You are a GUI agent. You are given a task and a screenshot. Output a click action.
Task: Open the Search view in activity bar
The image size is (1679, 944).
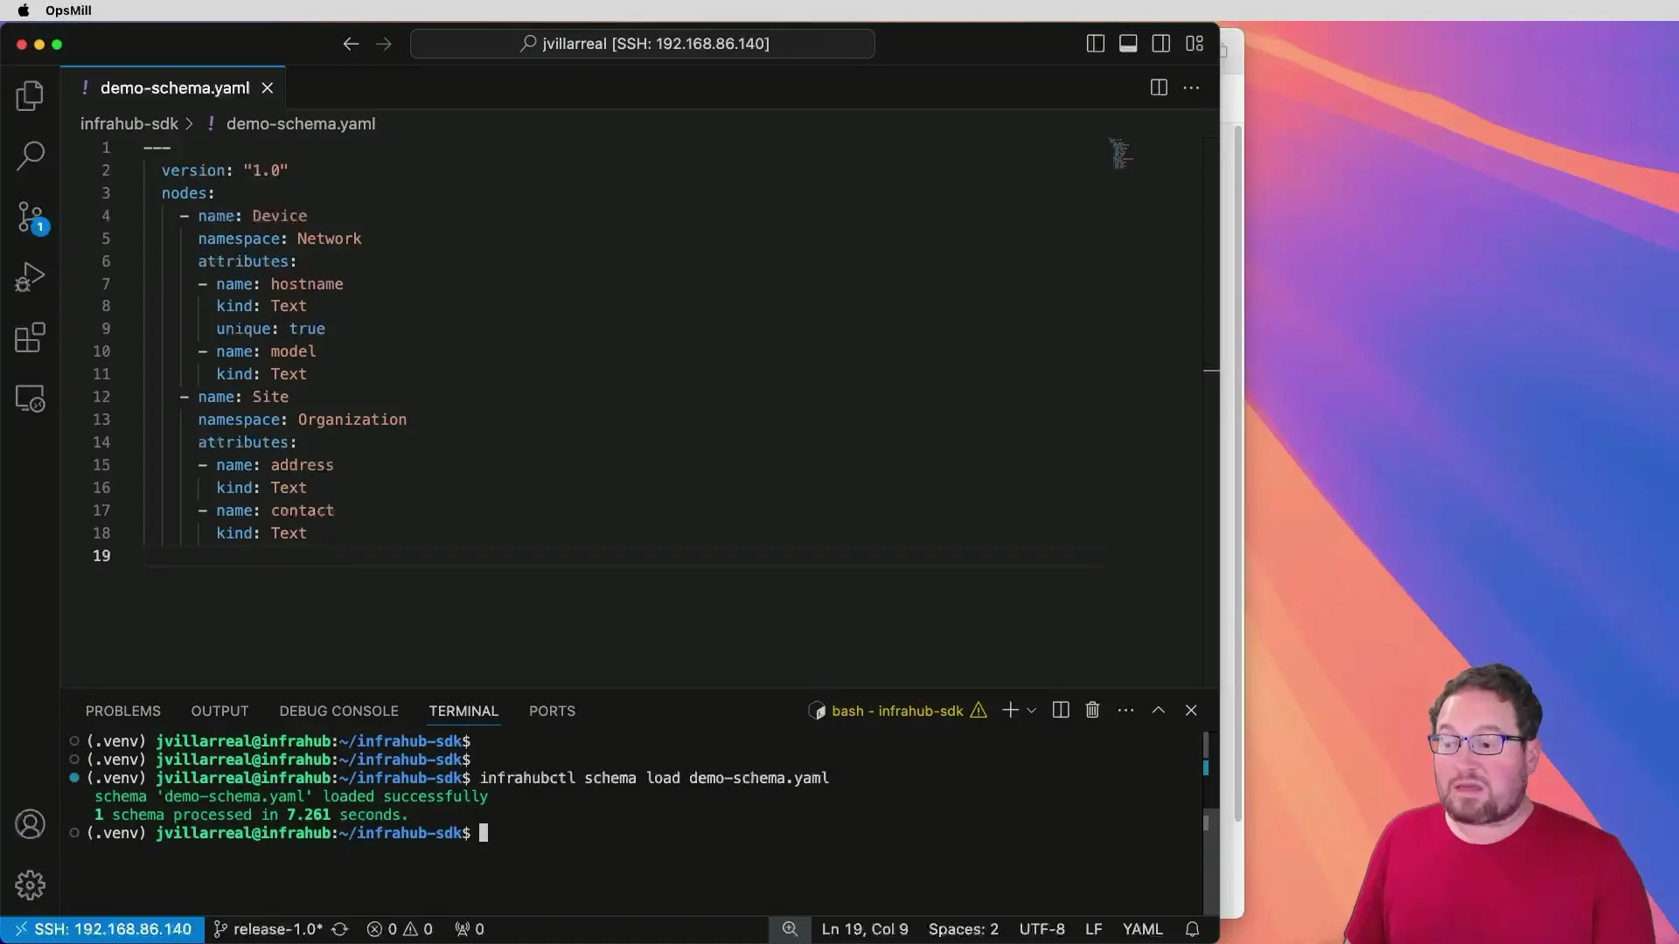30,156
